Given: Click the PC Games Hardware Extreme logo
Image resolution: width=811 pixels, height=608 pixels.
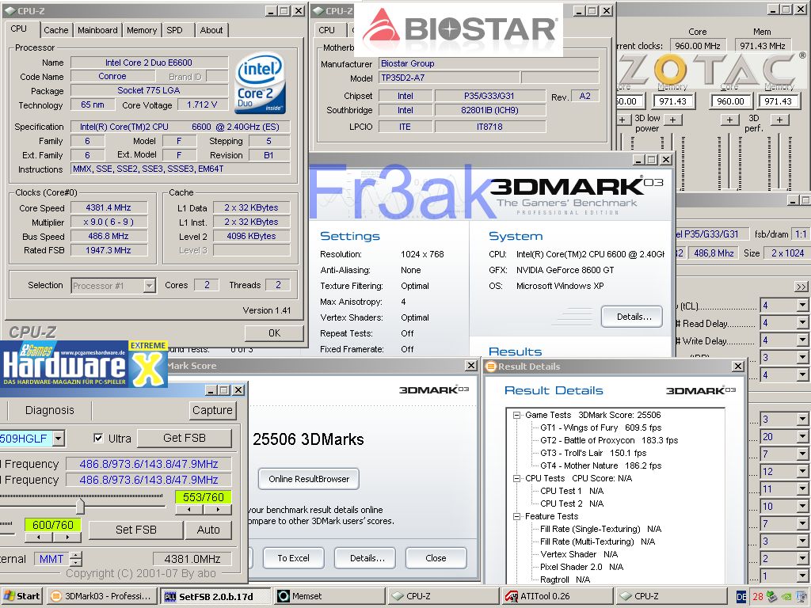Looking at the screenshot, I should (84, 364).
